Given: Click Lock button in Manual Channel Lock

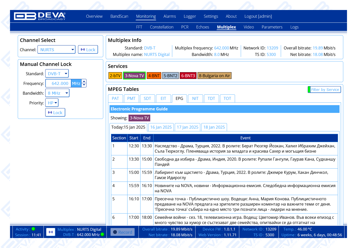Looking at the screenshot, I should (x=55, y=113).
